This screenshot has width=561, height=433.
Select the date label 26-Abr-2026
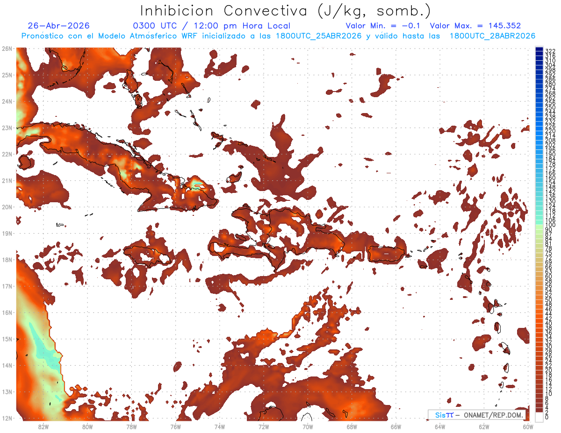click(58, 26)
